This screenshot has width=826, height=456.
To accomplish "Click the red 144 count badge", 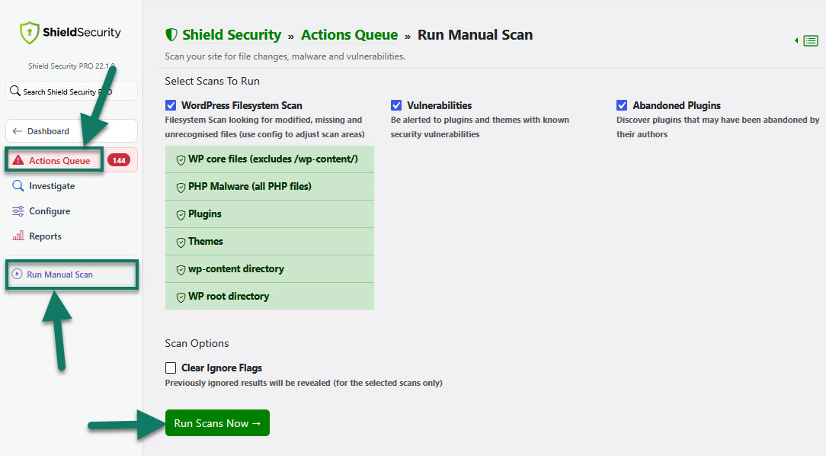I will click(119, 160).
